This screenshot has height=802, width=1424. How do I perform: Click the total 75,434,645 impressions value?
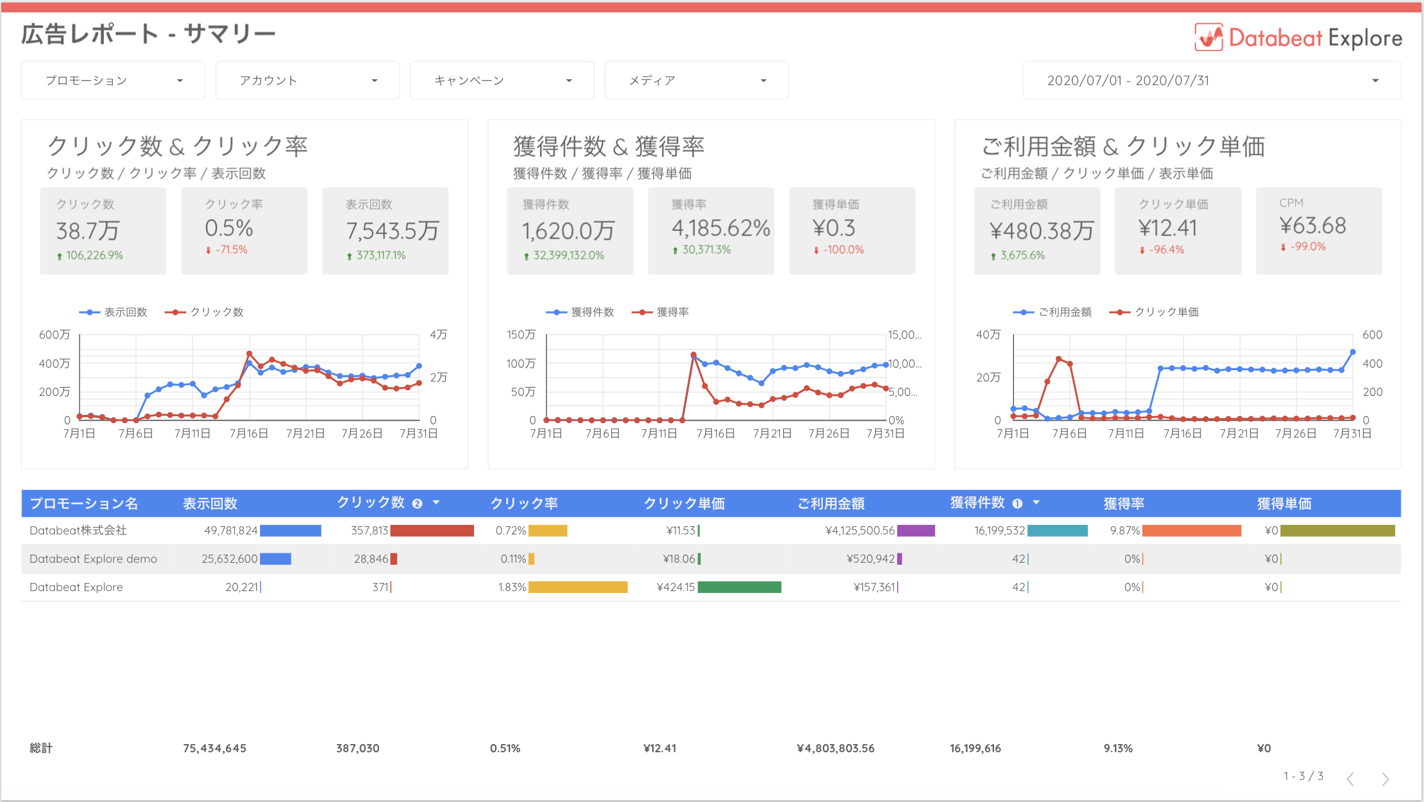point(215,748)
